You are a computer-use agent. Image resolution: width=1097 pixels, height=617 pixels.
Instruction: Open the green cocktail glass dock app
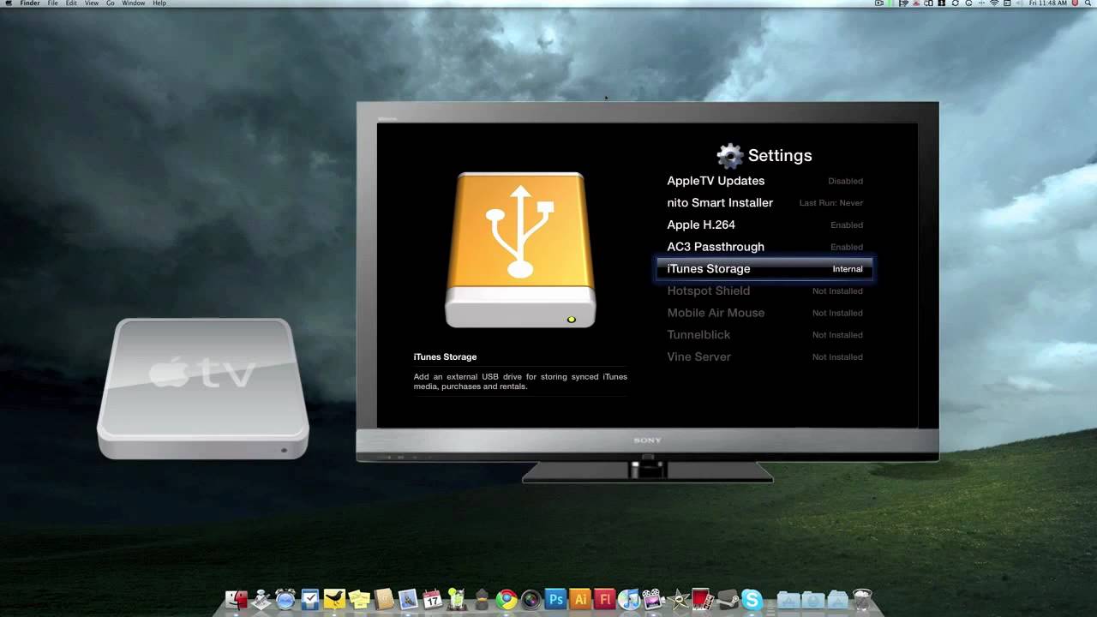click(457, 600)
